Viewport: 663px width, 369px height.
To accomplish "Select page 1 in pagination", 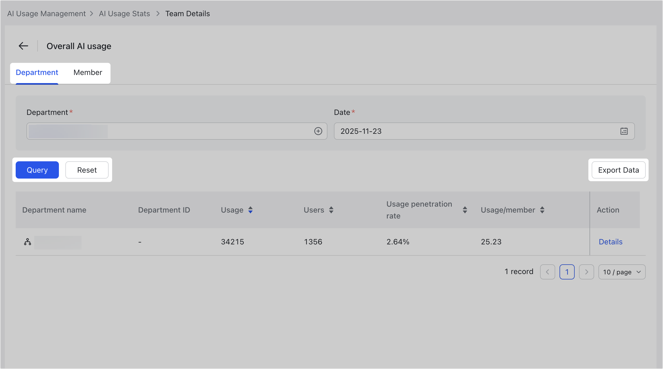I will [x=567, y=272].
